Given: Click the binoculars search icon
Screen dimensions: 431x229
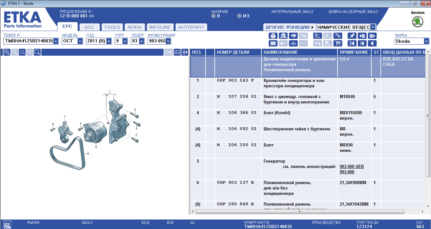Looking at the screenshot, I should (294, 36).
